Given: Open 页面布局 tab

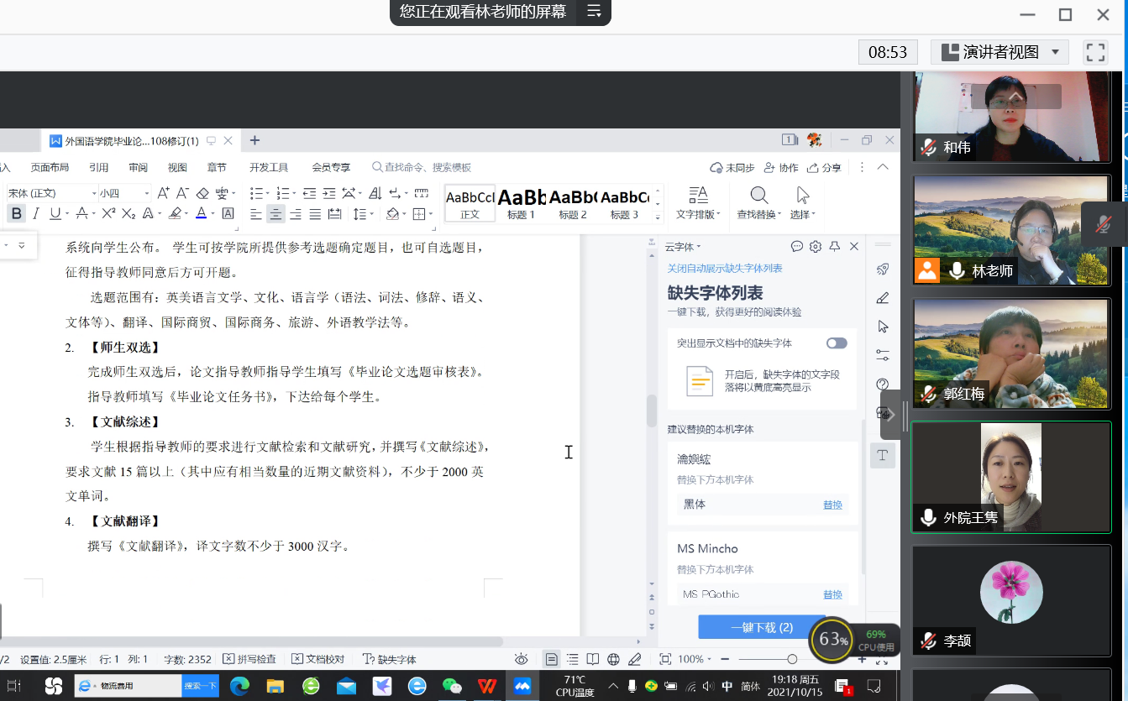Looking at the screenshot, I should pyautogui.click(x=50, y=167).
